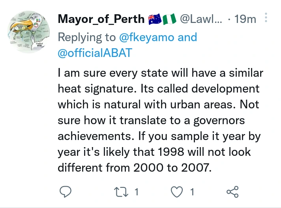Click the reply speech bubble icon
The width and height of the screenshot is (281, 208).
[65, 192]
